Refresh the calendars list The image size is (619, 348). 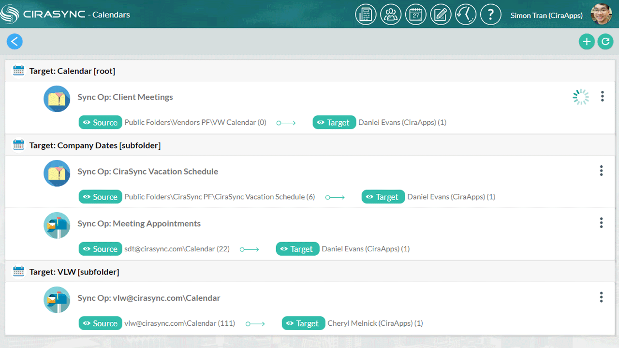point(605,42)
